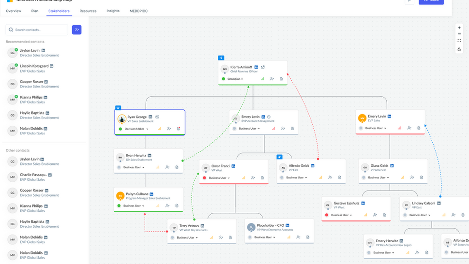The width and height of the screenshot is (469, 264).
Task: Open Business User dropdown on Ryan Herwitz
Action: 134,167
